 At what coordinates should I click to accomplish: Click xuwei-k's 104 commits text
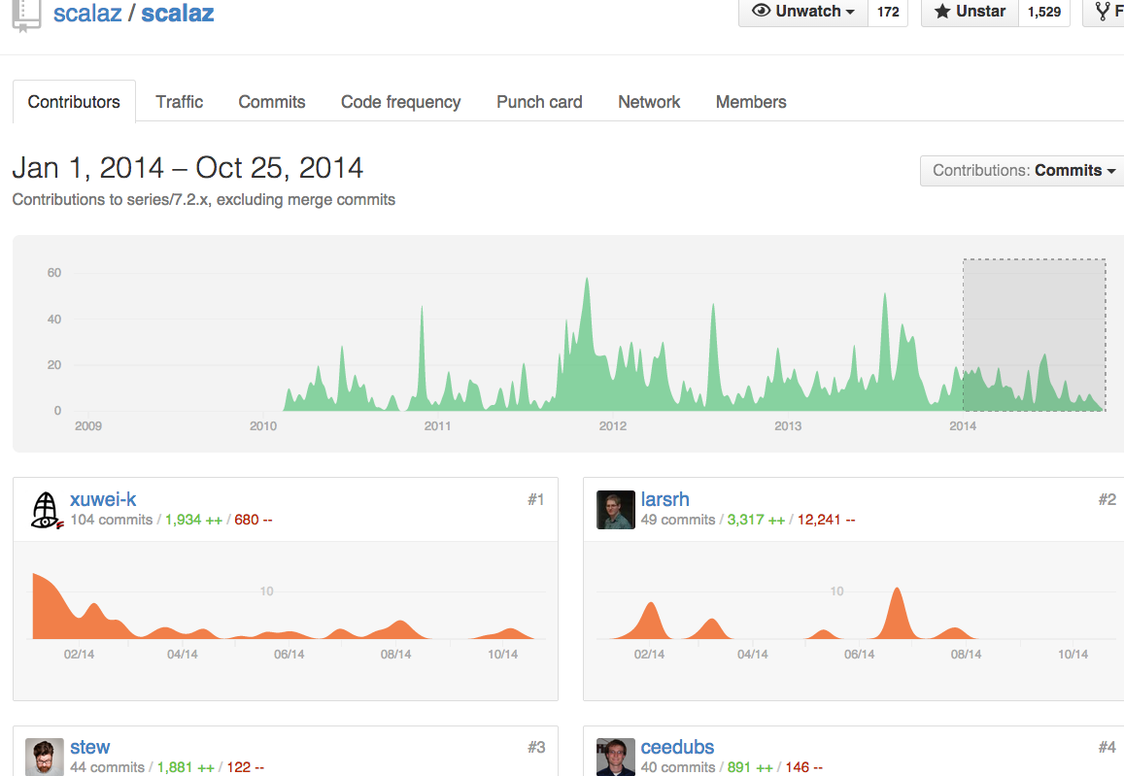pyautogui.click(x=111, y=520)
